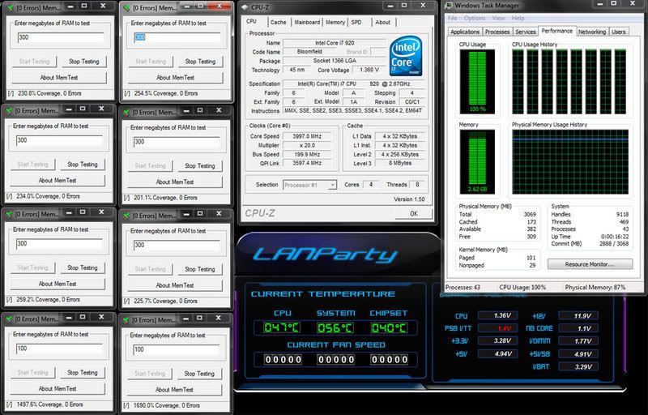Image resolution: width=648 pixels, height=415 pixels.
Task: Click the CHIPSET temperature reading 040°C
Action: pyautogui.click(x=389, y=327)
